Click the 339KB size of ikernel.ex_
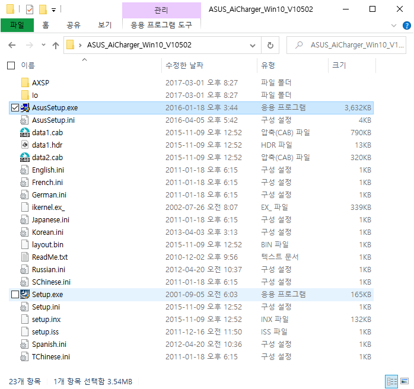 click(x=361, y=207)
